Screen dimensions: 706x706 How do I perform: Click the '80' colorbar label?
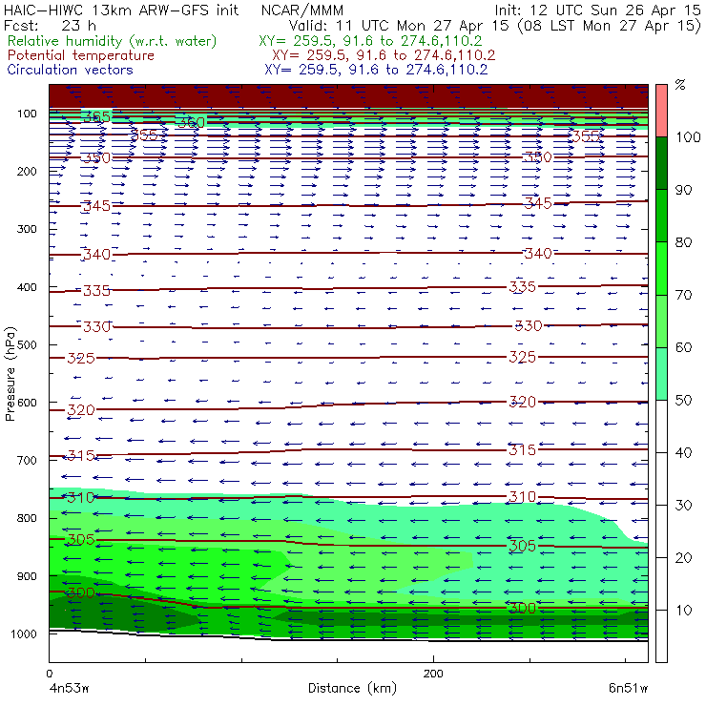(x=683, y=242)
